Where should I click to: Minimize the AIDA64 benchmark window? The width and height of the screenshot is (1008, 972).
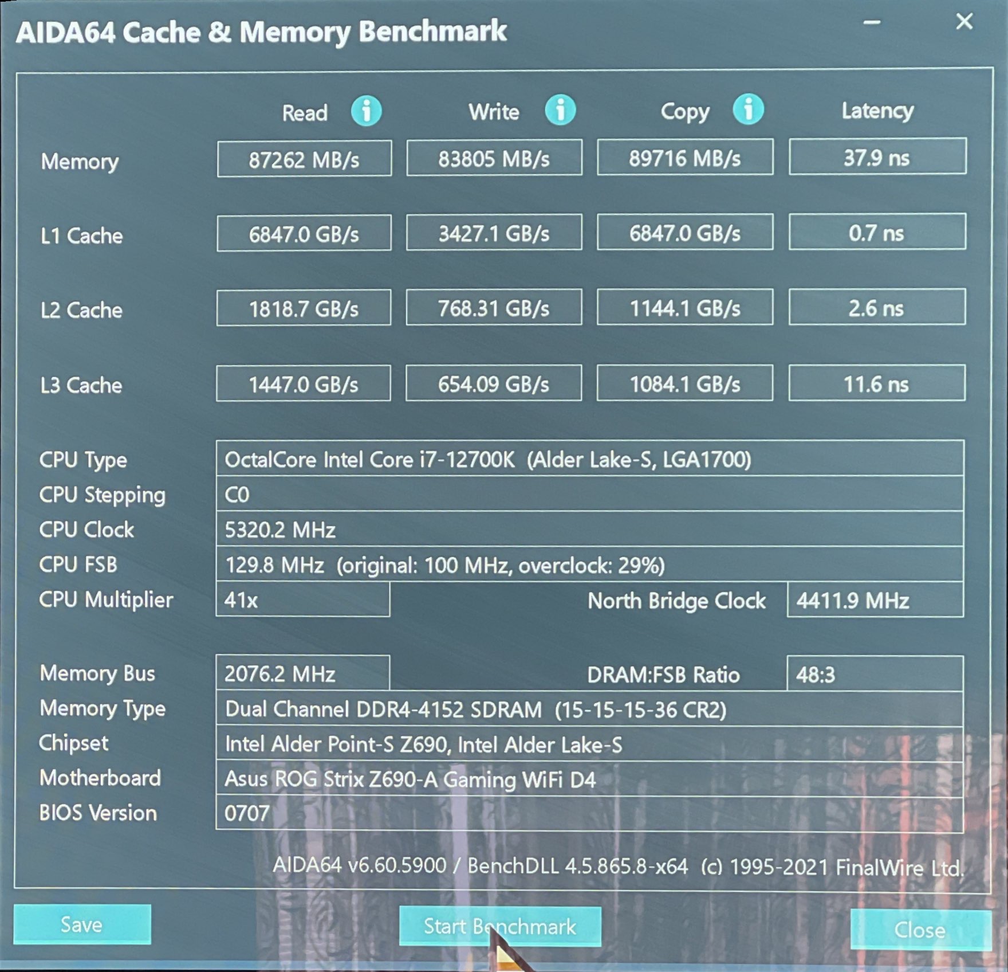(872, 23)
